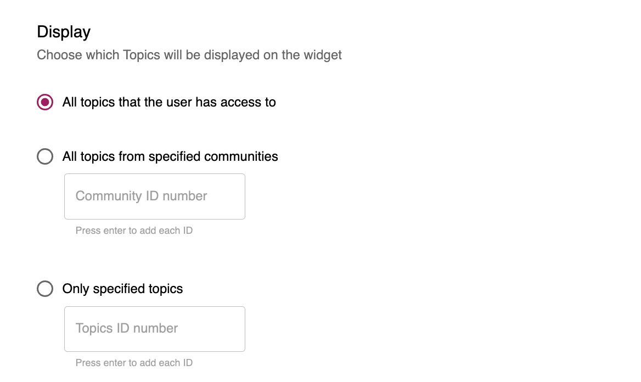Viewport: 641px width, 382px height.
Task: Focus the Topics ID number input field
Action: tap(154, 329)
